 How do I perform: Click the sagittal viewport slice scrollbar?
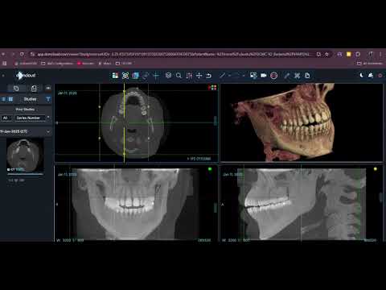point(380,197)
